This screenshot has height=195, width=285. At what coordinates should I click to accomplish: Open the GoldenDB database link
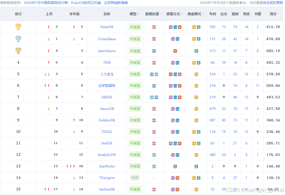point(107,120)
